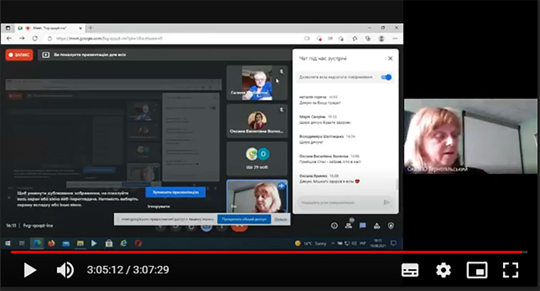Click the fvg-qoqd-lnx meeting code
The image size is (540, 291).
[38, 226]
